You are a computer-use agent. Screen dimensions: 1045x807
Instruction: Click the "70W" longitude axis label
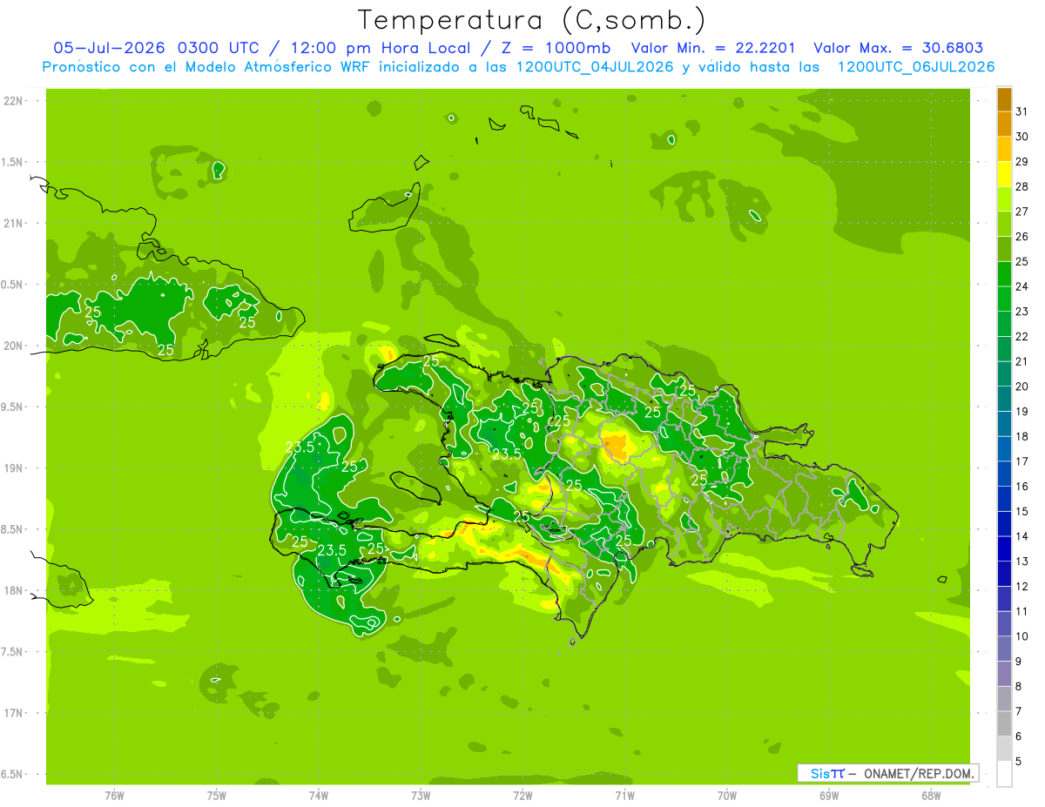[x=727, y=796]
